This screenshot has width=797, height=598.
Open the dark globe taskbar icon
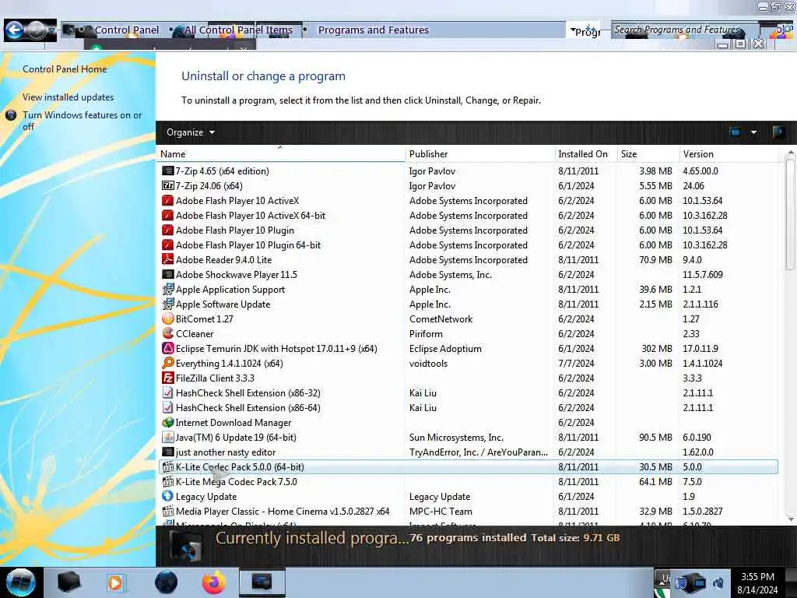coord(167,582)
